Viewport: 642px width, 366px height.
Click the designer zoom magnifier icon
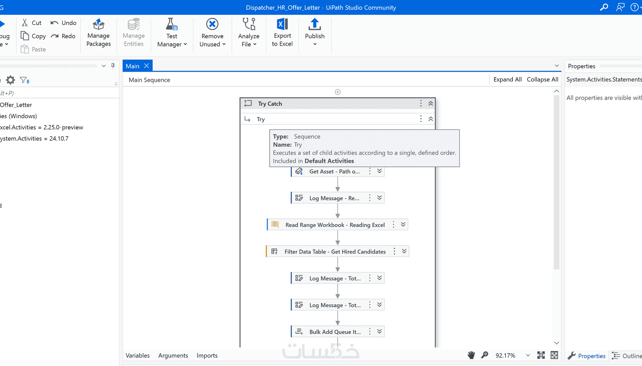click(485, 355)
